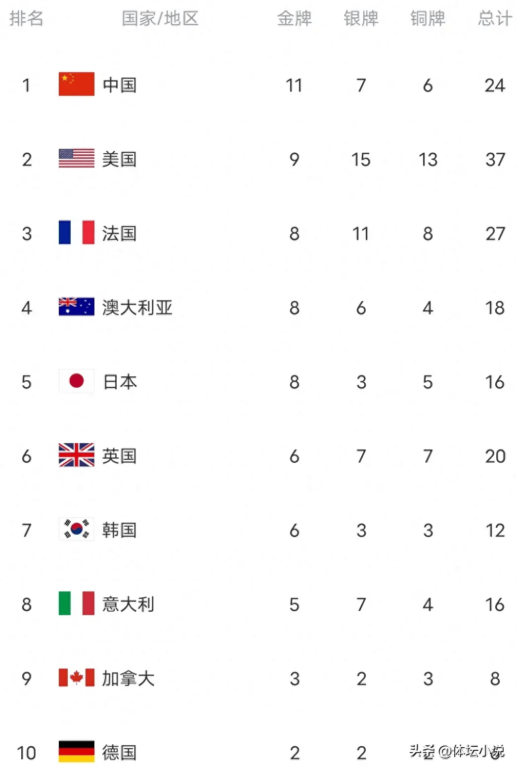Screen dimensions: 516x769
Task: Click the France flag icon
Action: point(76,232)
